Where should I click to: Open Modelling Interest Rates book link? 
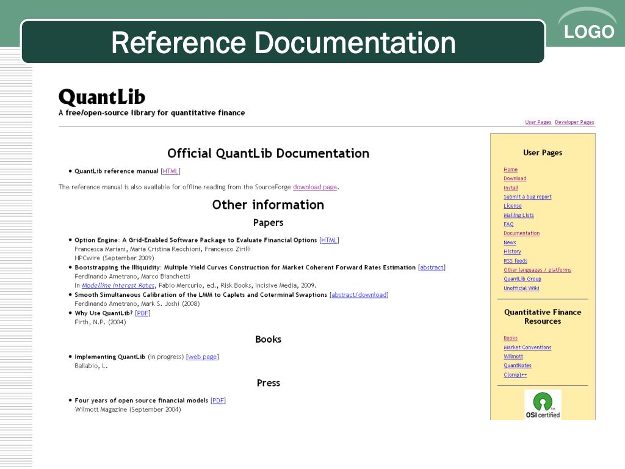pos(118,286)
